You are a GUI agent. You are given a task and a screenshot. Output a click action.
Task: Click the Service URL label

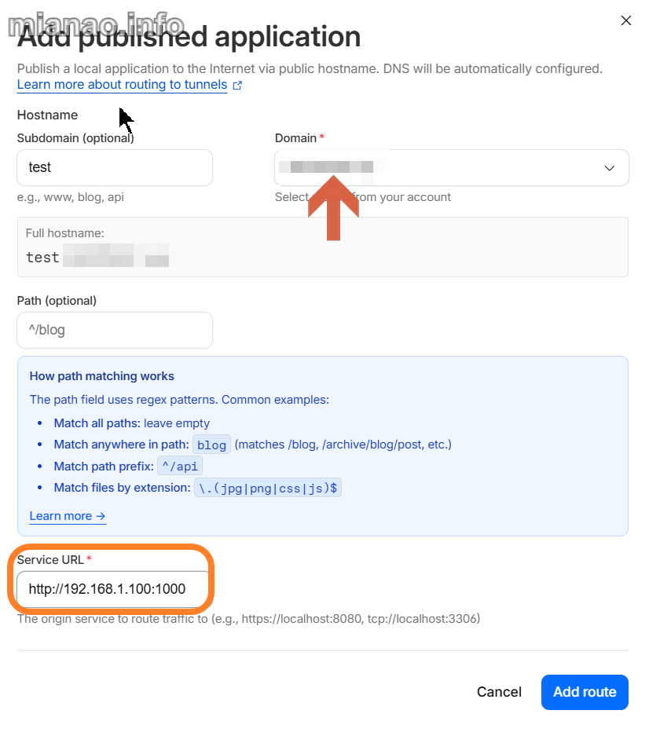[50, 559]
